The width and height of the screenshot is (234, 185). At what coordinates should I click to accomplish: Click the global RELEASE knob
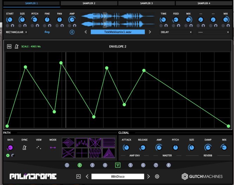[143, 147]
